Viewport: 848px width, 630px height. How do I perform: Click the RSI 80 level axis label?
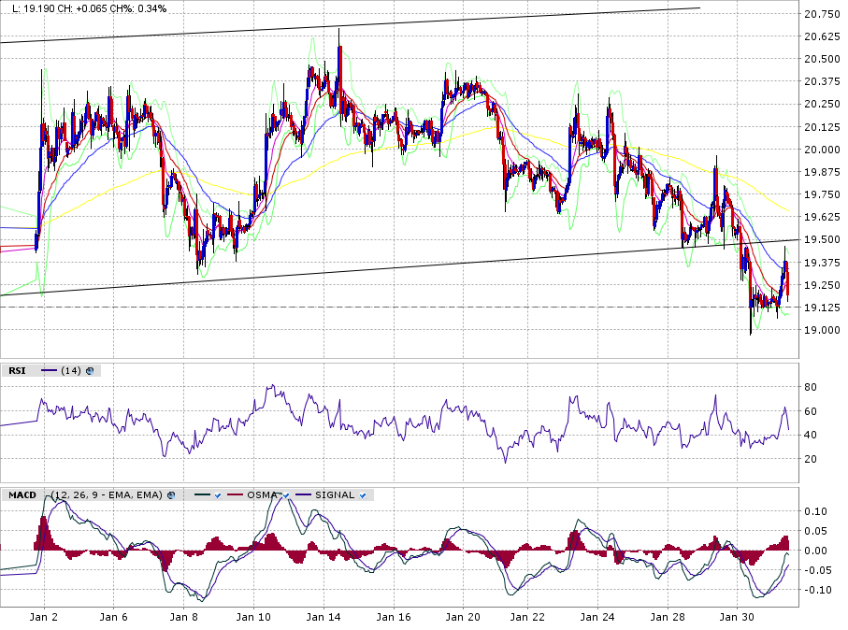811,387
